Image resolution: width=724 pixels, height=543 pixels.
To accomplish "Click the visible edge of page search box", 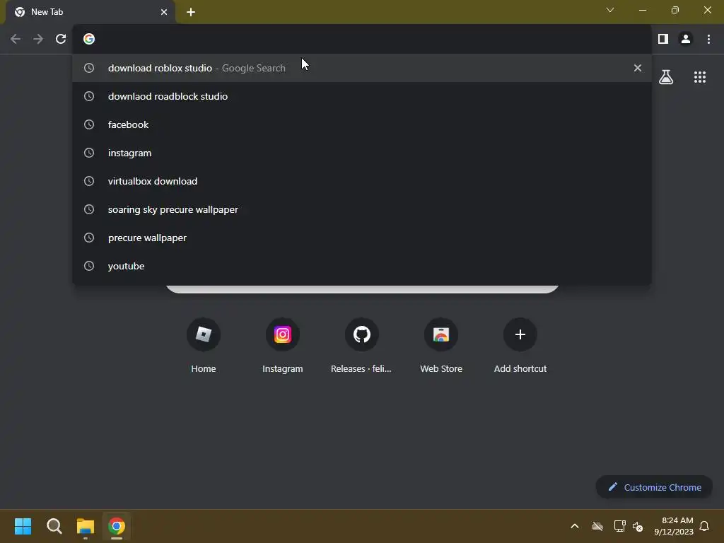I will coord(362,289).
